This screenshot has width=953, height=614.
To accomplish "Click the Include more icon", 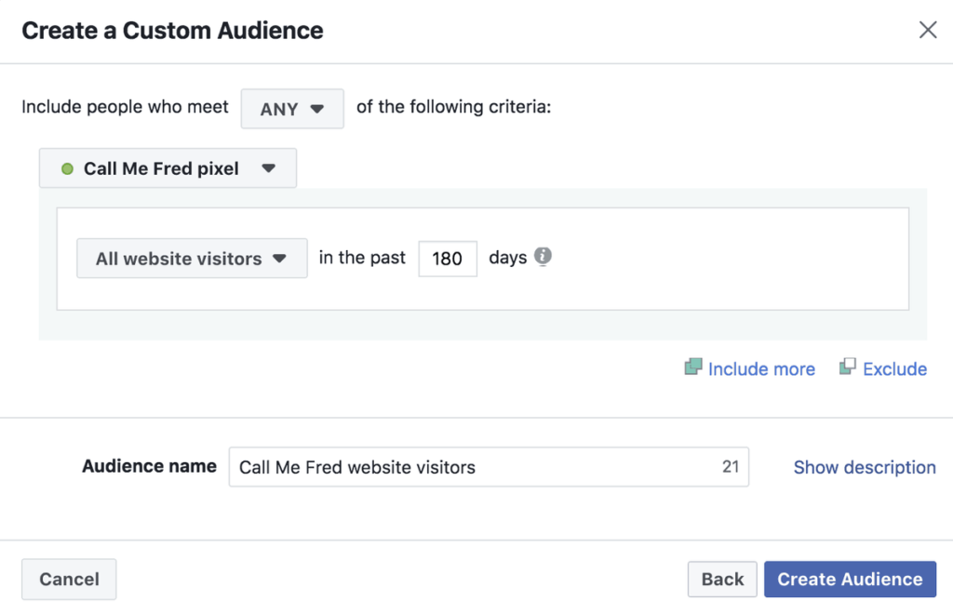I will coord(692,367).
